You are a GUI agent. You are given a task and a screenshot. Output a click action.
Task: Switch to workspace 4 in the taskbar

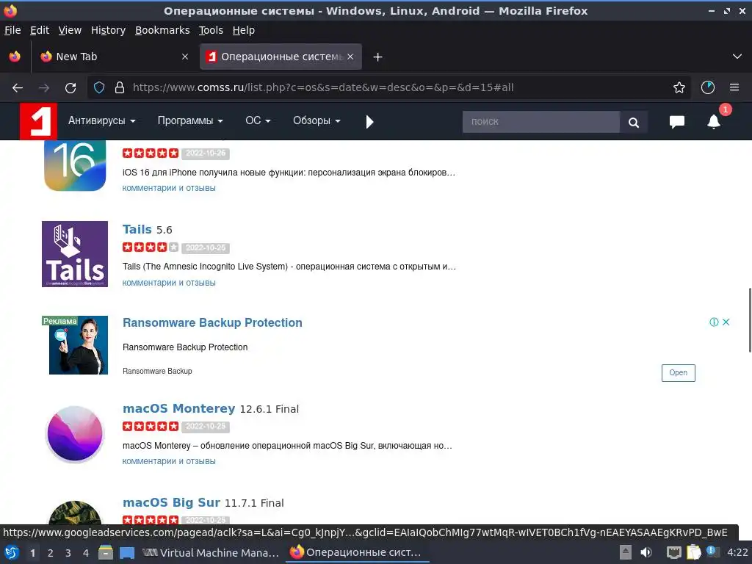pyautogui.click(x=86, y=553)
